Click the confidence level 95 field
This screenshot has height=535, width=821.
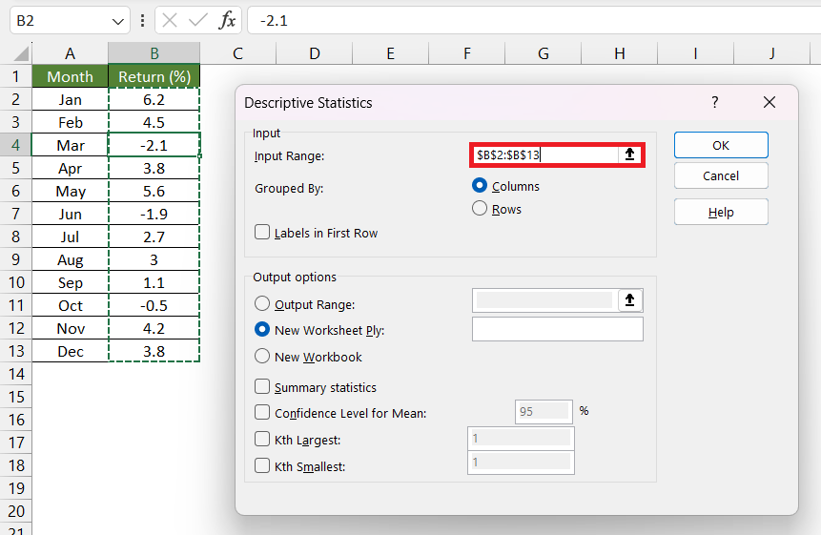click(544, 412)
